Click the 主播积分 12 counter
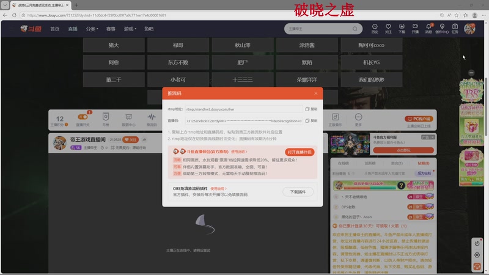Viewport: 489px width, 275px height. pos(59,120)
